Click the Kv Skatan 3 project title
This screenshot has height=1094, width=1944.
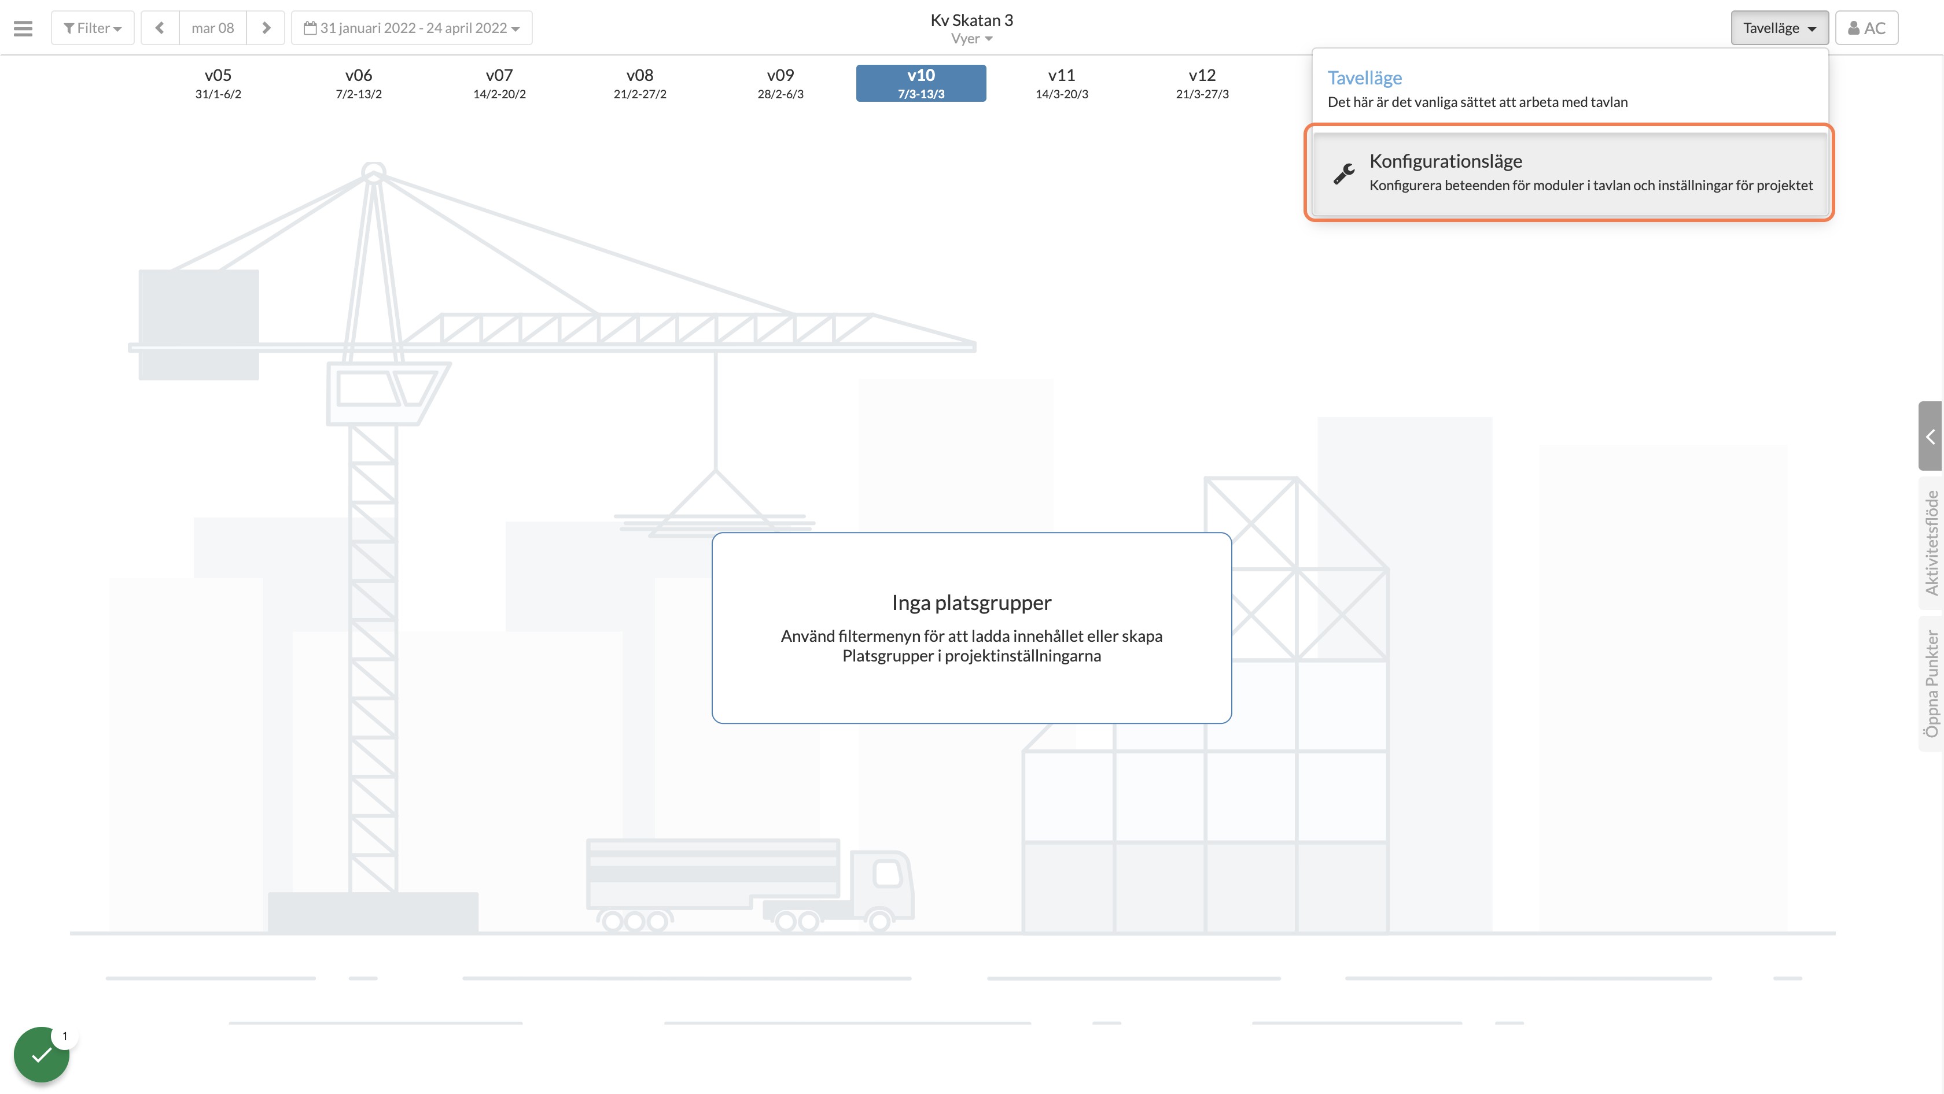click(971, 20)
